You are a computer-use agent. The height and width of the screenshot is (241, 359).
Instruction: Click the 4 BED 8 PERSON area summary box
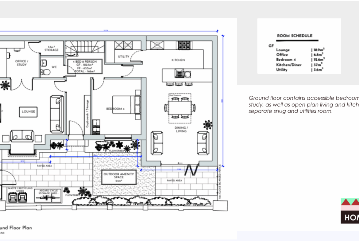coord(84,66)
